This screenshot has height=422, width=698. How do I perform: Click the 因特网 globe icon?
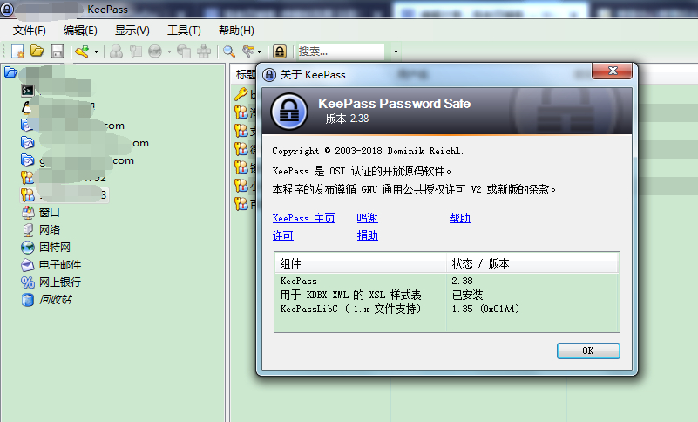pyautogui.click(x=28, y=248)
